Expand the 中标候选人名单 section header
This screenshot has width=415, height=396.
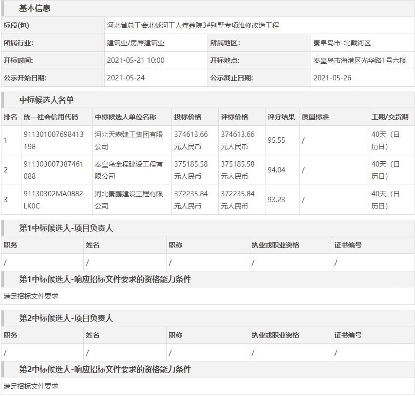(x=46, y=100)
